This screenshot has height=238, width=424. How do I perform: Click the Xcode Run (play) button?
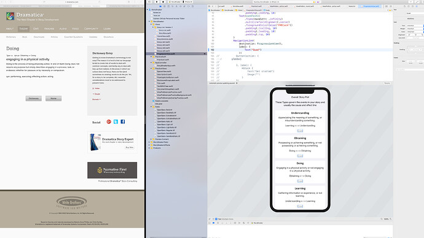(x=157, y=2)
